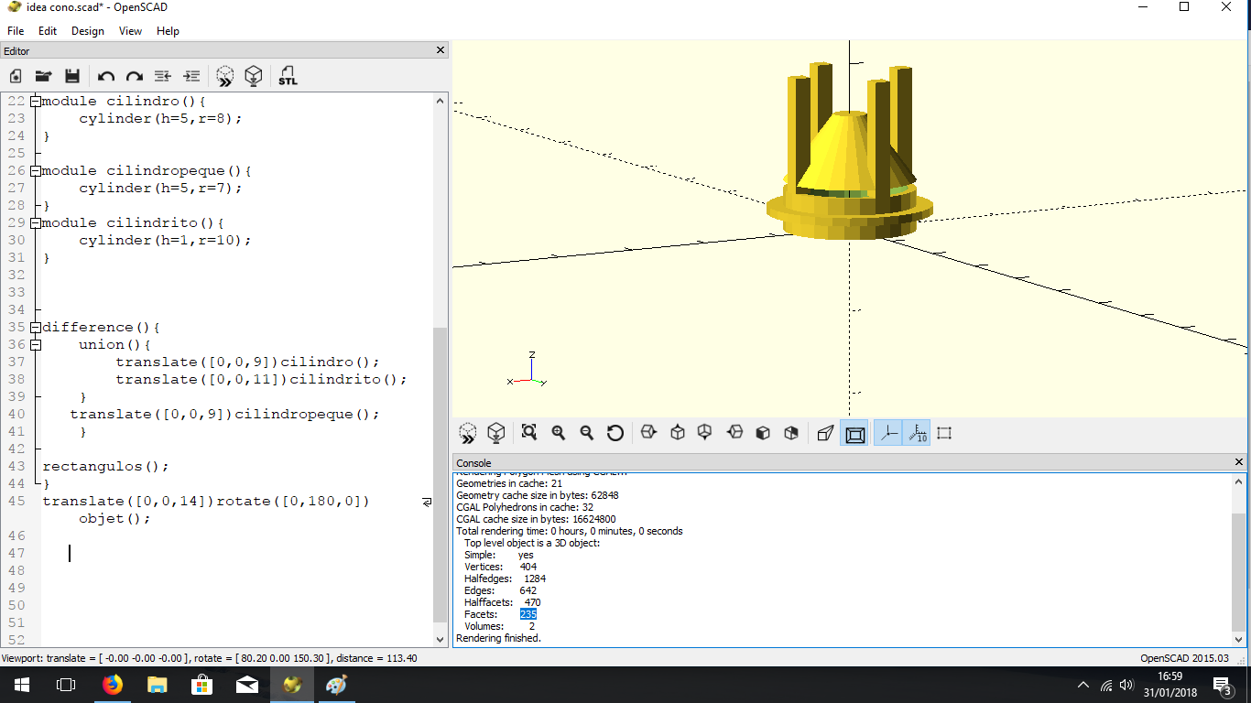Toggle Show Scale Markers button
This screenshot has width=1251, height=703.
(x=917, y=433)
